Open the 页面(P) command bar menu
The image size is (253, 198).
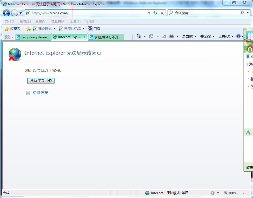click(x=189, y=36)
